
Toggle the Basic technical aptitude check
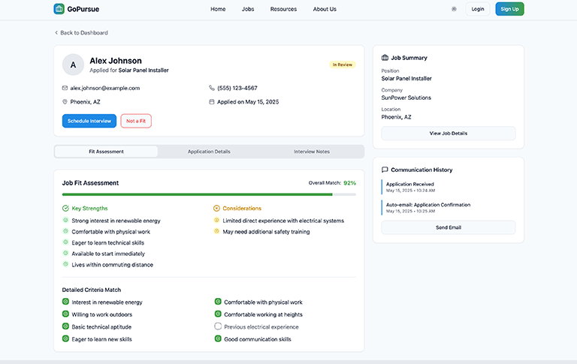point(65,326)
